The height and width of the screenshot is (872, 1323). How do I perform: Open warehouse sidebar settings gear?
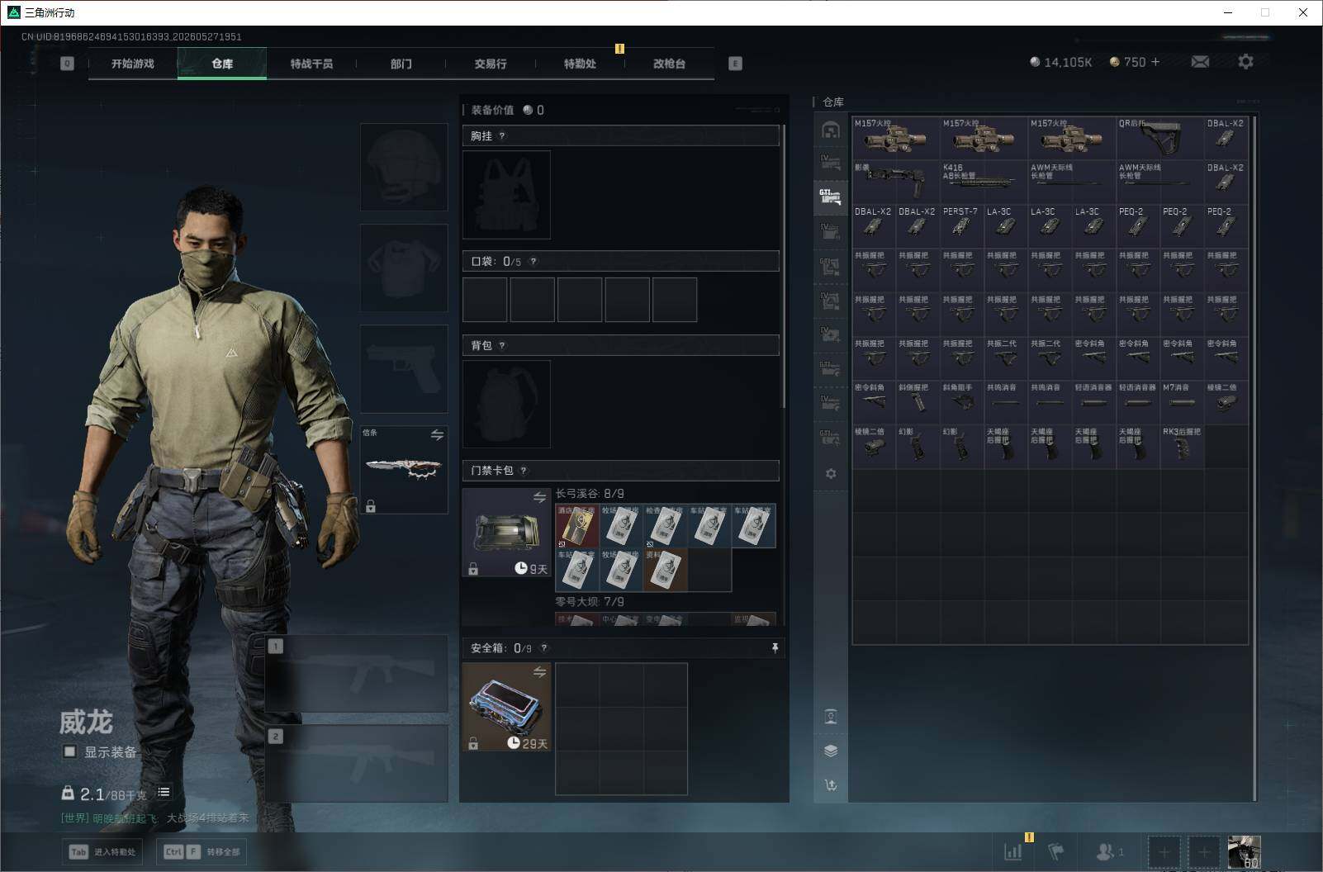pos(831,473)
